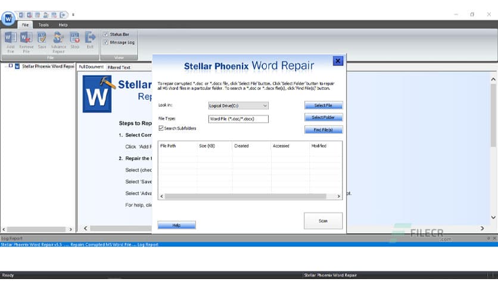This screenshot has height=288, width=498.
Task: Click the tree panel scroll left arrow
Action: [4, 229]
